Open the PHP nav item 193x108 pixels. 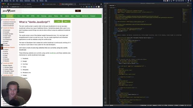point(28,16)
